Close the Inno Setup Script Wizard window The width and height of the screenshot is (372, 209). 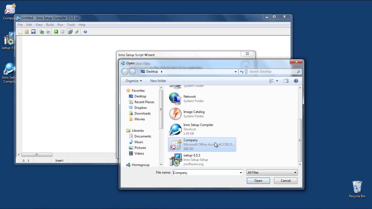pyautogui.click(x=247, y=54)
